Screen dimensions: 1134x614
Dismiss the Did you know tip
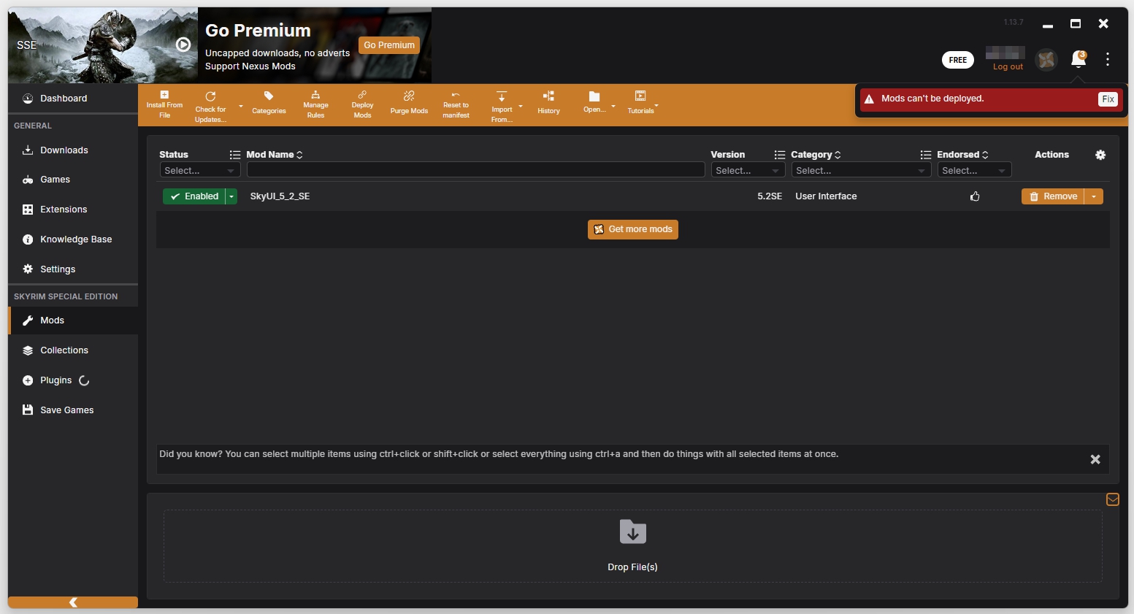tap(1095, 459)
